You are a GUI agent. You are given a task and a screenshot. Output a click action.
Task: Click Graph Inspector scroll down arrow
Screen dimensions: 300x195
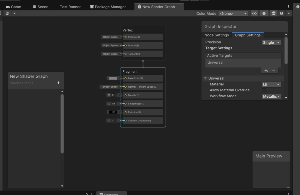[286, 98]
